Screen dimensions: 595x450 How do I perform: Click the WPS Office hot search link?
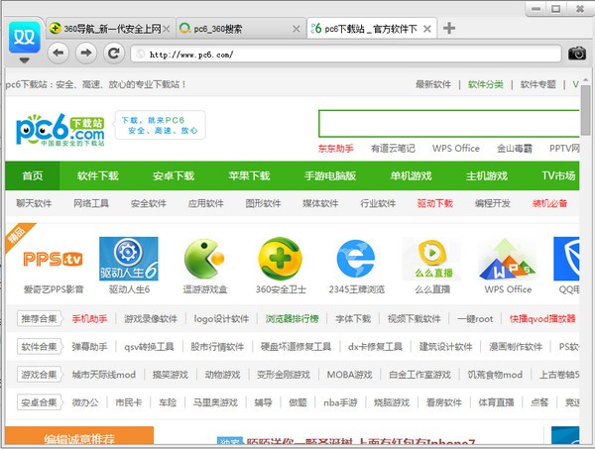point(456,149)
